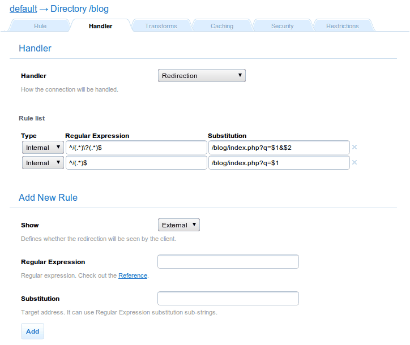Open the Show dropdown set to External
Viewport: 410px width, 345px height.
[x=179, y=225]
